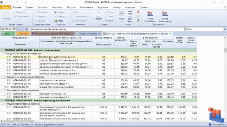Click the horizontal scrollbar thumb

18,121
